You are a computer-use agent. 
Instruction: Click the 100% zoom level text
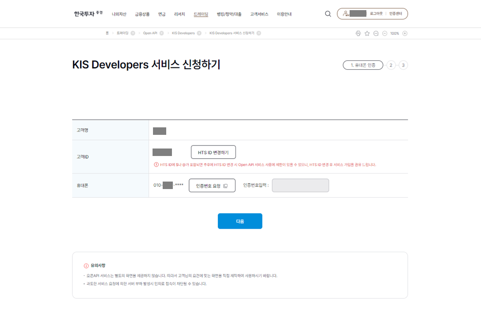pyautogui.click(x=395, y=33)
